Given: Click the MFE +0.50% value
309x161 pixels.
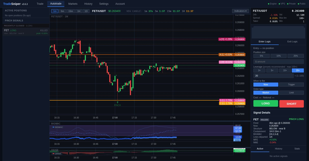Looking at the screenshot, I should 273,140.
